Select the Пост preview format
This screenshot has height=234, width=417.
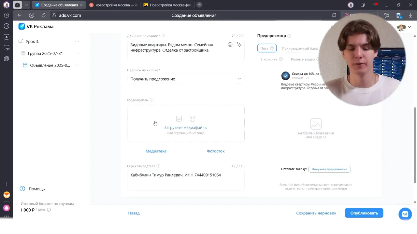[266, 48]
